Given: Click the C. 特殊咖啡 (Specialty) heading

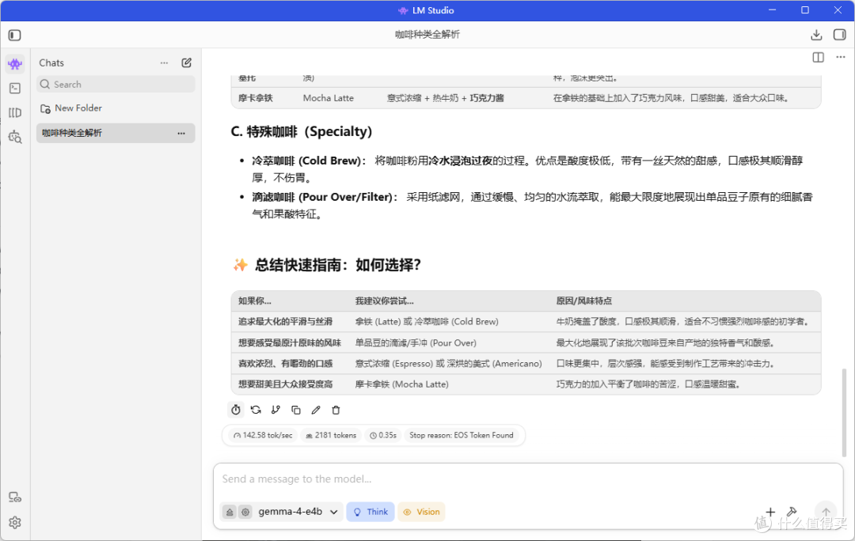Looking at the screenshot, I should 302,132.
